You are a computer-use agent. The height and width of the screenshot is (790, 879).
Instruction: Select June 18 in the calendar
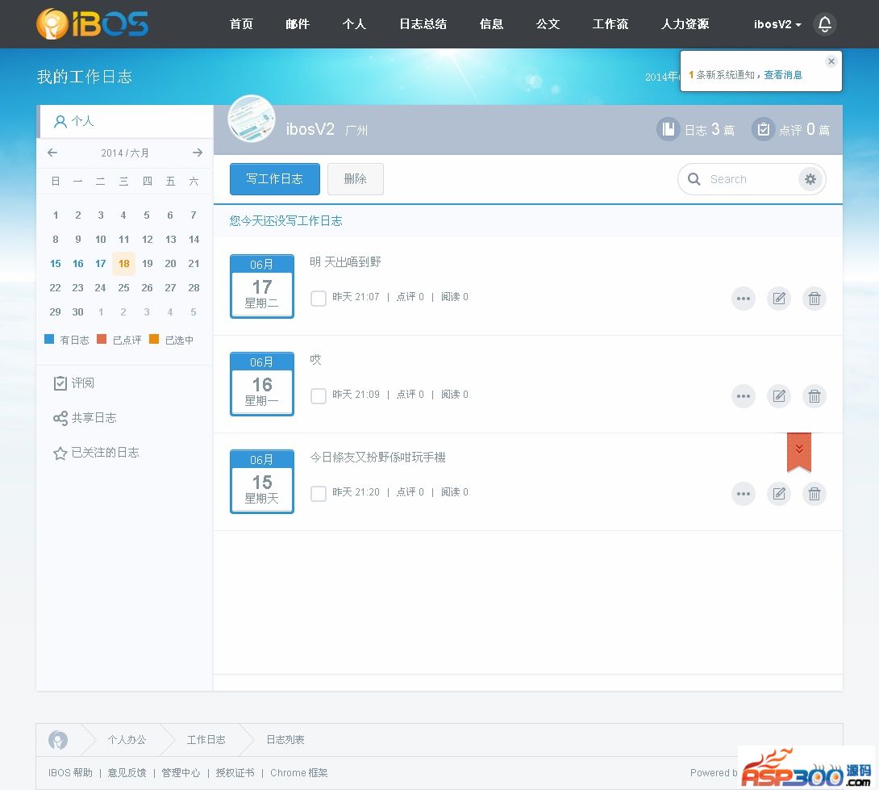(x=124, y=263)
